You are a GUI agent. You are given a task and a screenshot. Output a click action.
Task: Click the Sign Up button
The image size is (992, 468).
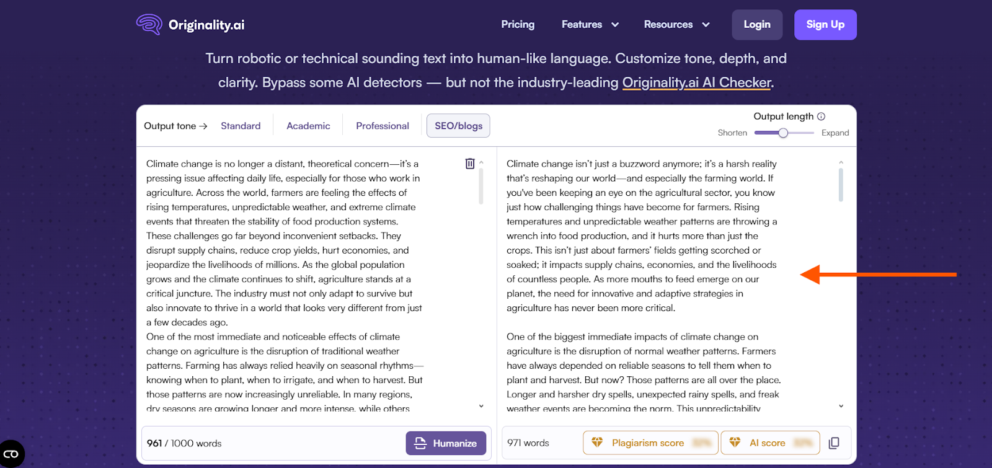[x=825, y=25]
